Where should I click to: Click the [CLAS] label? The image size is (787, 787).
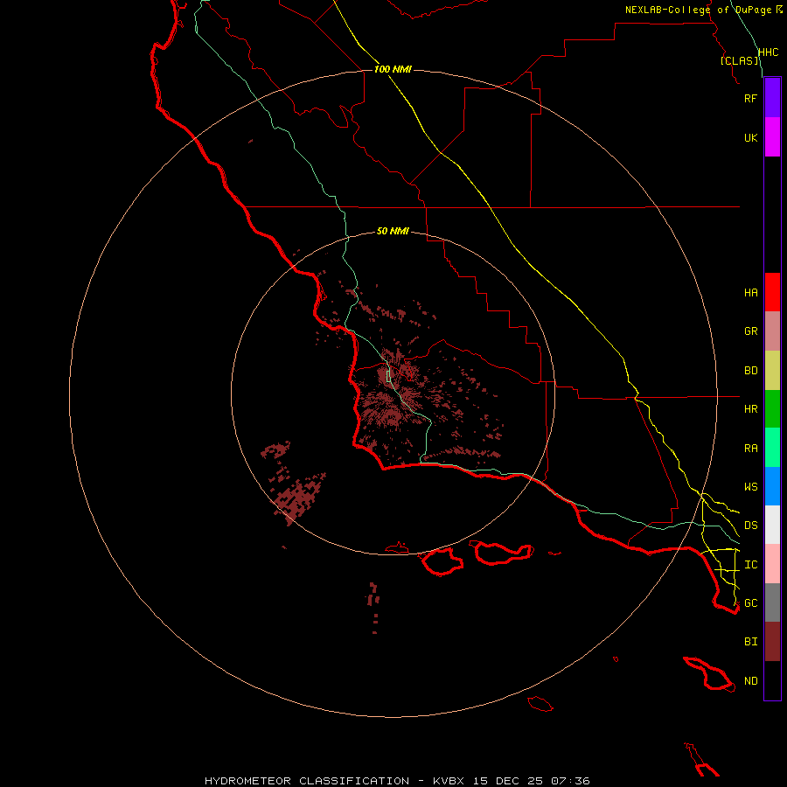click(x=739, y=60)
